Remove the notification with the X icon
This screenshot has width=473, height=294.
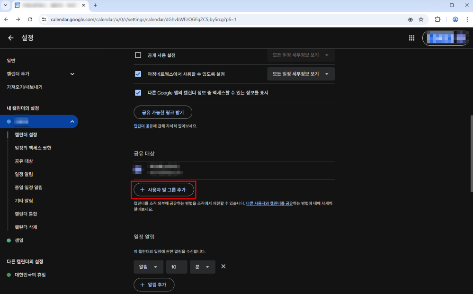pyautogui.click(x=223, y=267)
